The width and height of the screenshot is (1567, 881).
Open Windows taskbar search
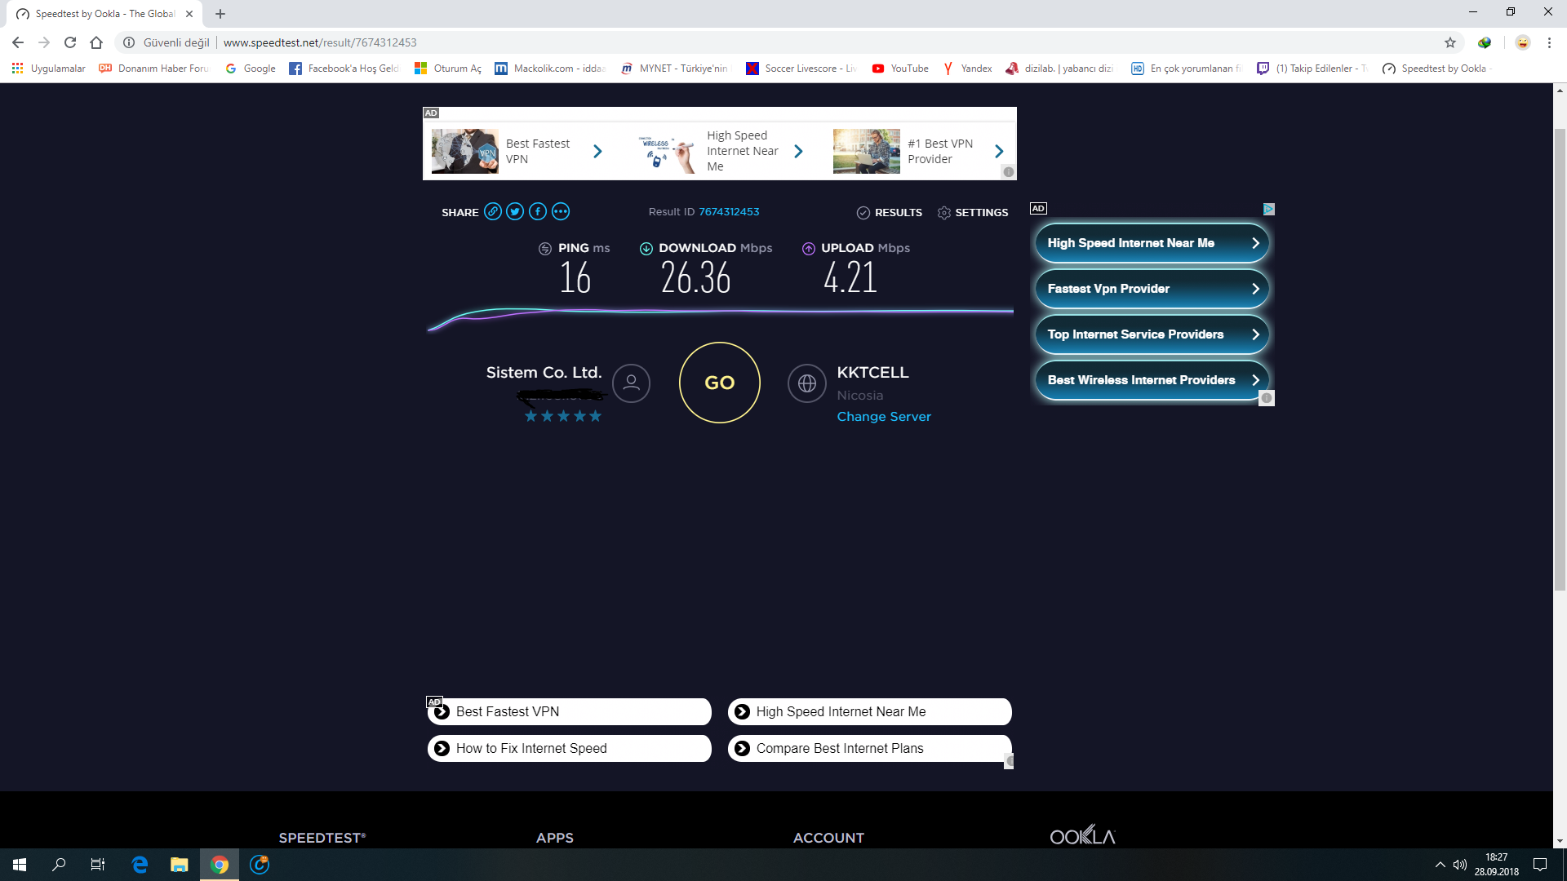59,865
